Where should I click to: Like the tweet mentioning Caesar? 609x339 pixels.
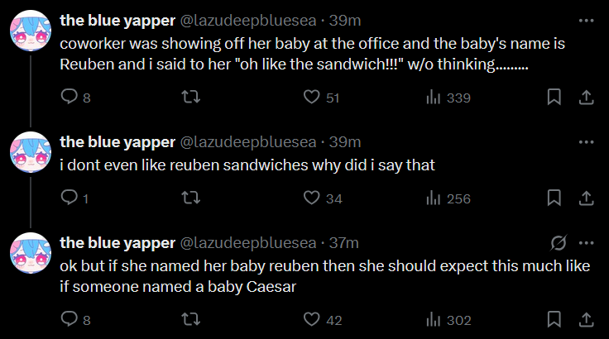click(311, 321)
